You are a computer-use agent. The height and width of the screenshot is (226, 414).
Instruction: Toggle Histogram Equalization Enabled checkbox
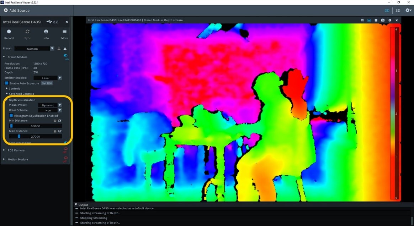(x=11, y=116)
